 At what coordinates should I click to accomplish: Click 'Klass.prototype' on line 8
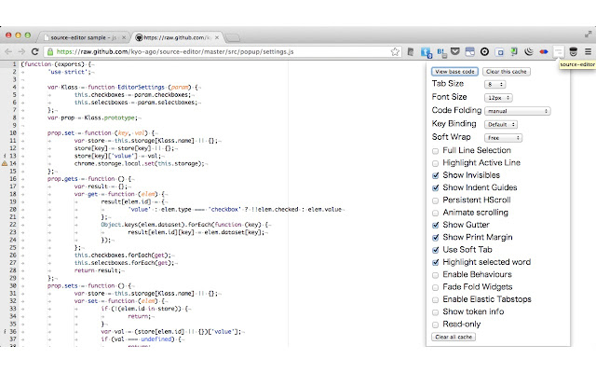(x=110, y=117)
